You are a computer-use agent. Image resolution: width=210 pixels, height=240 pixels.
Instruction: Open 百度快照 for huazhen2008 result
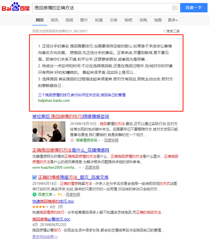pos(92,167)
